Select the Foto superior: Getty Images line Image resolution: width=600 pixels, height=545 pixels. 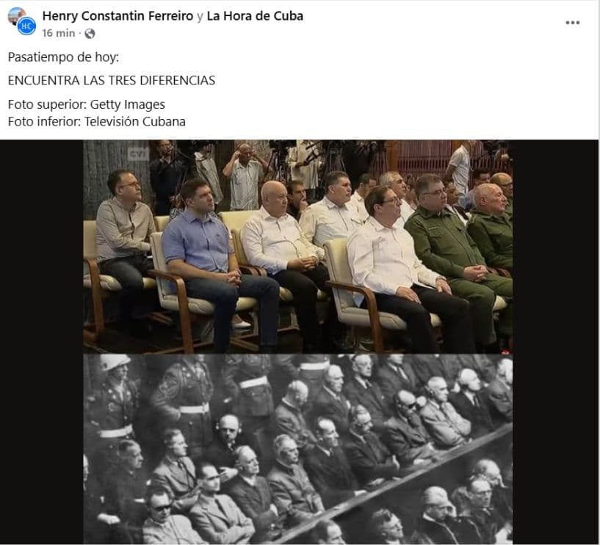(x=87, y=104)
